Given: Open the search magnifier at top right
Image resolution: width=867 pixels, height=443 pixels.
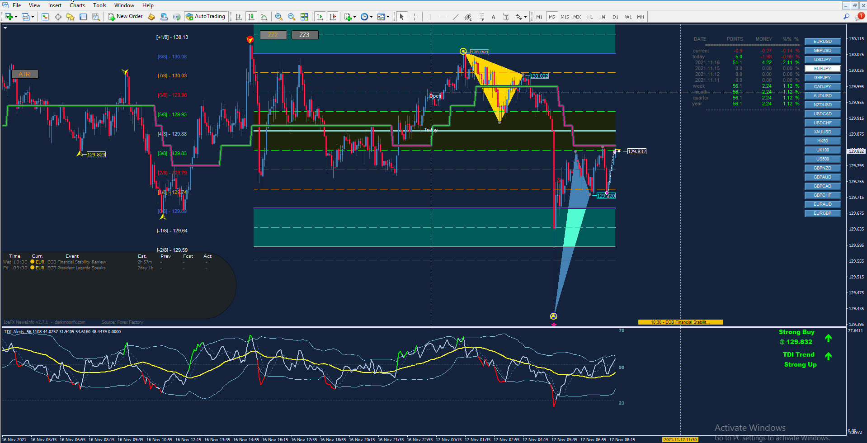Looking at the screenshot, I should 846,17.
